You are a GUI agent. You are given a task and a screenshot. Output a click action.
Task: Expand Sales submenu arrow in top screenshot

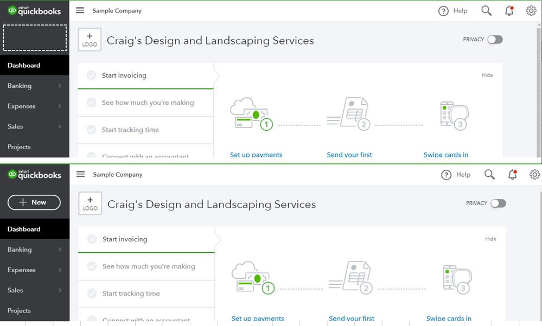60,126
